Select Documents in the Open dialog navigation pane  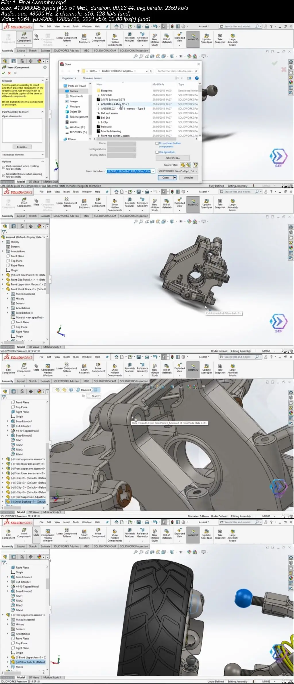(x=76, y=96)
